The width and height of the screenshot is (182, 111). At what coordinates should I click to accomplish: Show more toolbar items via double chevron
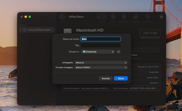click(x=161, y=17)
